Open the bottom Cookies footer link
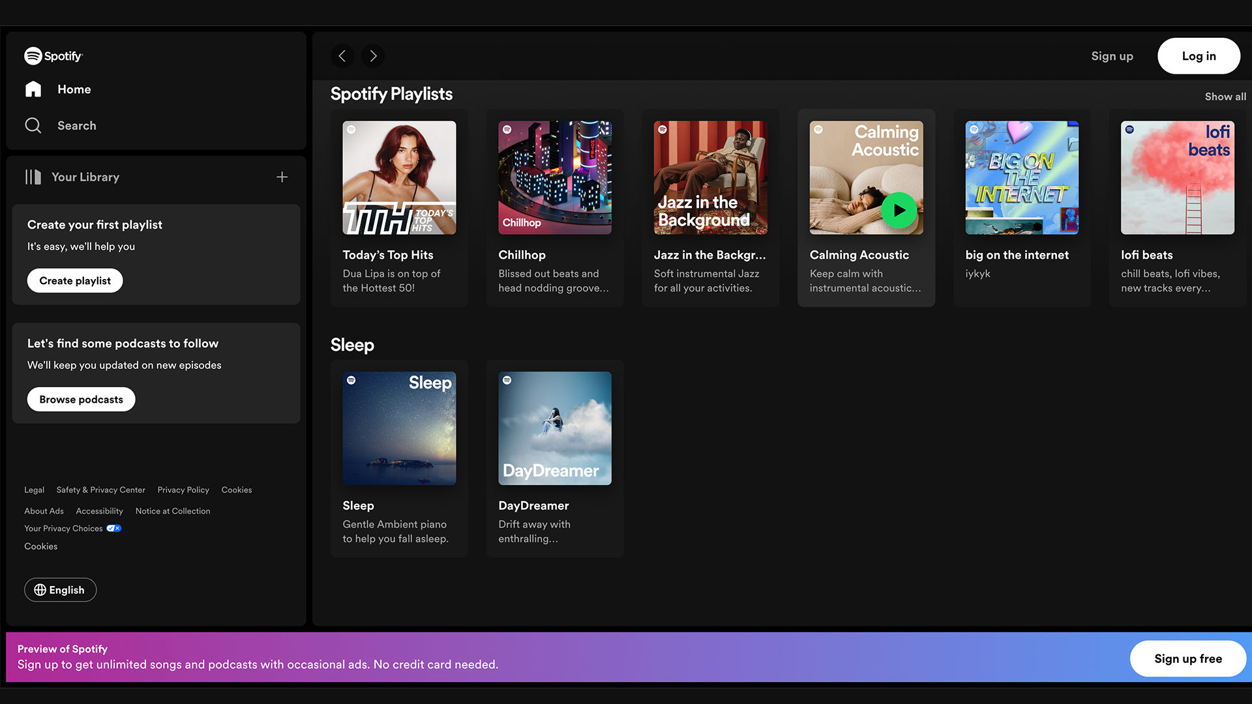 [x=40, y=547]
